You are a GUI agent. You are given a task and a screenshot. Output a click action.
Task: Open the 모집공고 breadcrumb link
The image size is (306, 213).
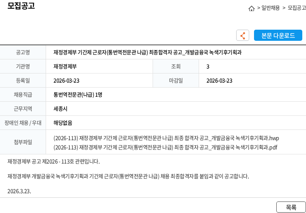[297, 8]
